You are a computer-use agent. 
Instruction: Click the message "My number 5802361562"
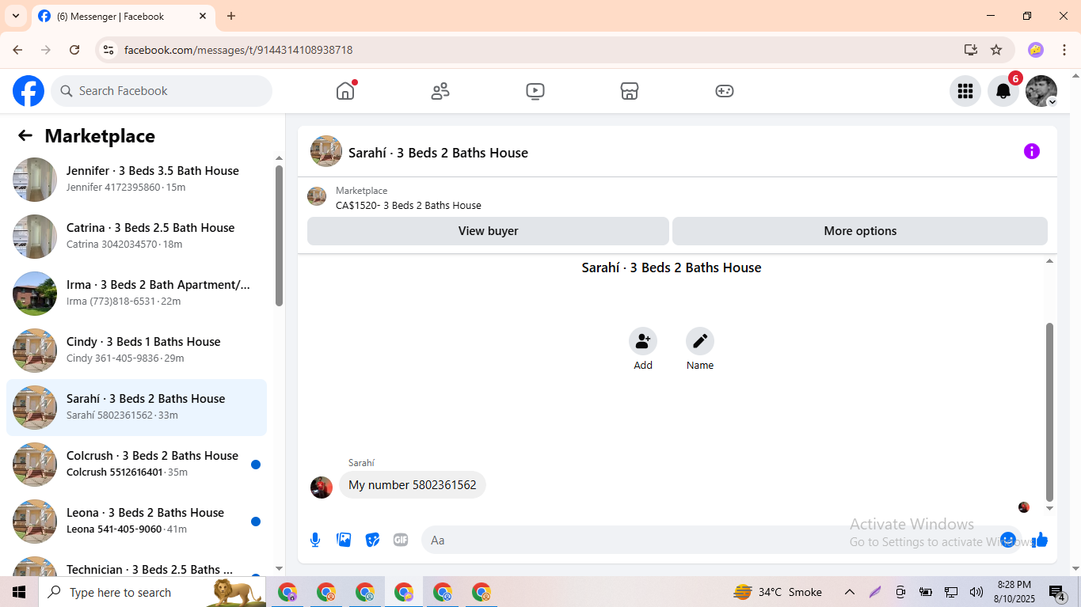(413, 485)
